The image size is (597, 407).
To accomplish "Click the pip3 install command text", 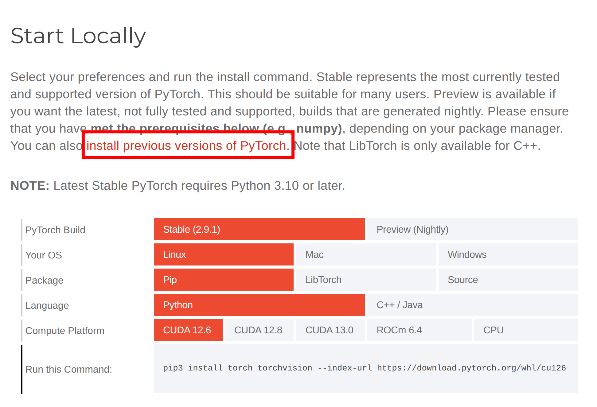I will click(364, 368).
